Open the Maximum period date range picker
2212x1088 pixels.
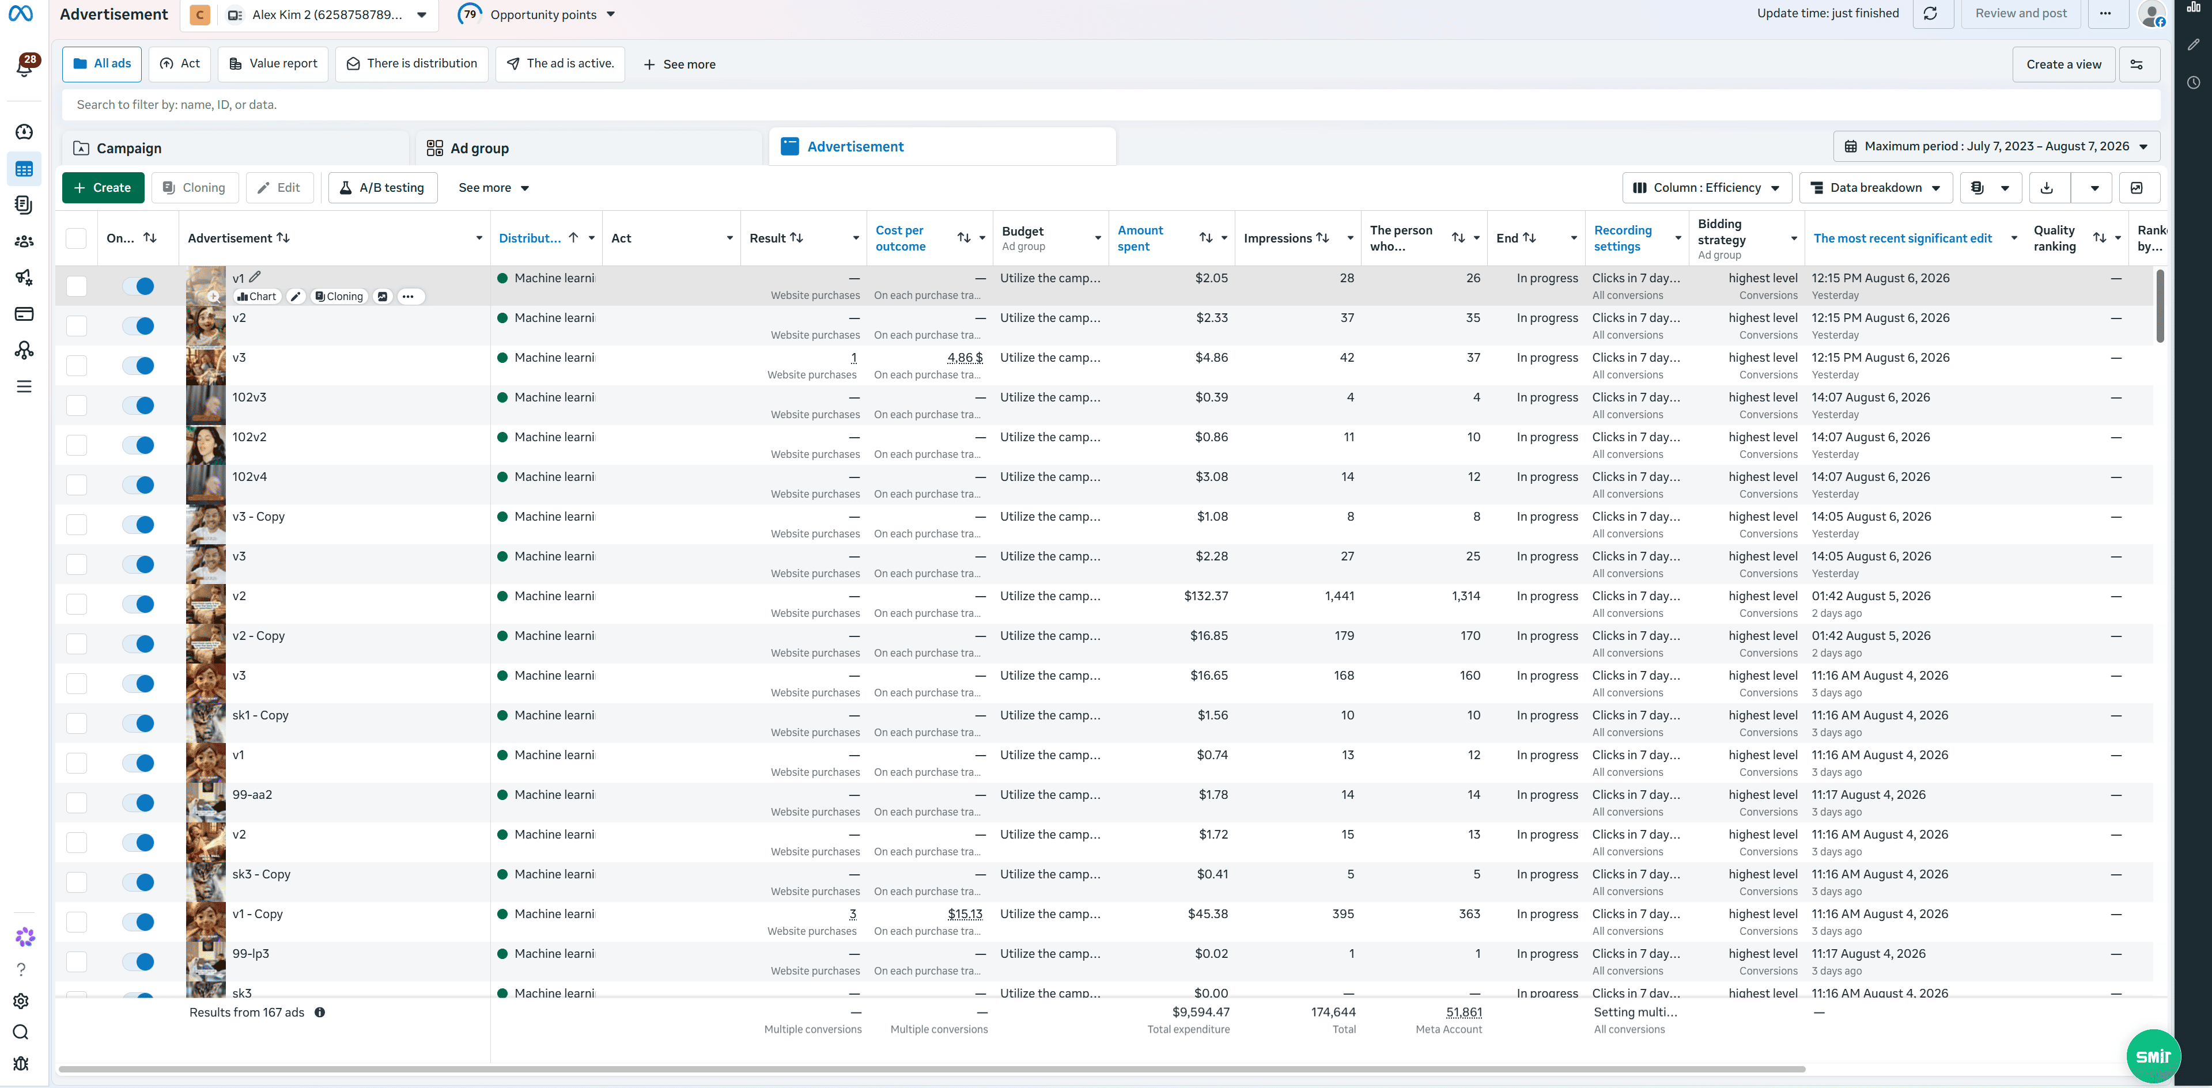click(1997, 147)
